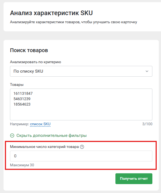The image size is (161, 193).
Task: Click the 'Минимальное число категорий товара' label
Action: click(44, 147)
